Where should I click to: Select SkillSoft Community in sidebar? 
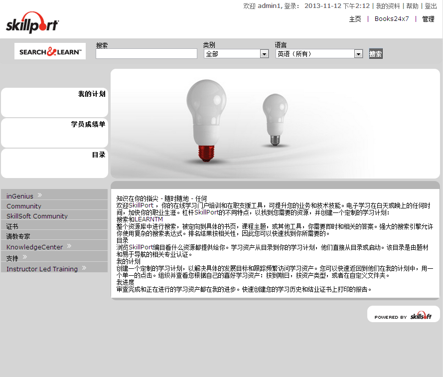tap(37, 216)
